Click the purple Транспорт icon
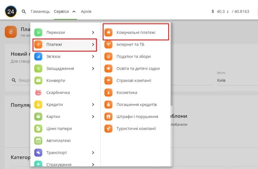 [x=38, y=153]
